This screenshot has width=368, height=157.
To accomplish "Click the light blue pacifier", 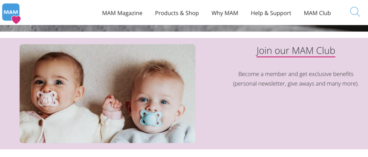I will (151, 118).
